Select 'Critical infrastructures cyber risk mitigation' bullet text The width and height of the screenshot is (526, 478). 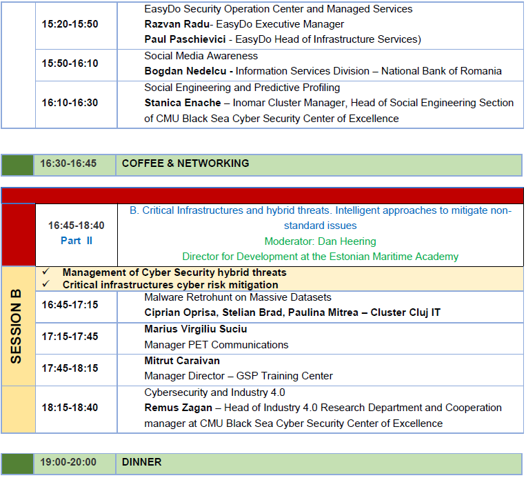[170, 285]
